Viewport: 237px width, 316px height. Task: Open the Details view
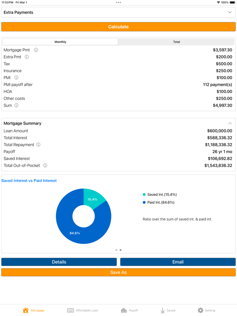coord(59,262)
